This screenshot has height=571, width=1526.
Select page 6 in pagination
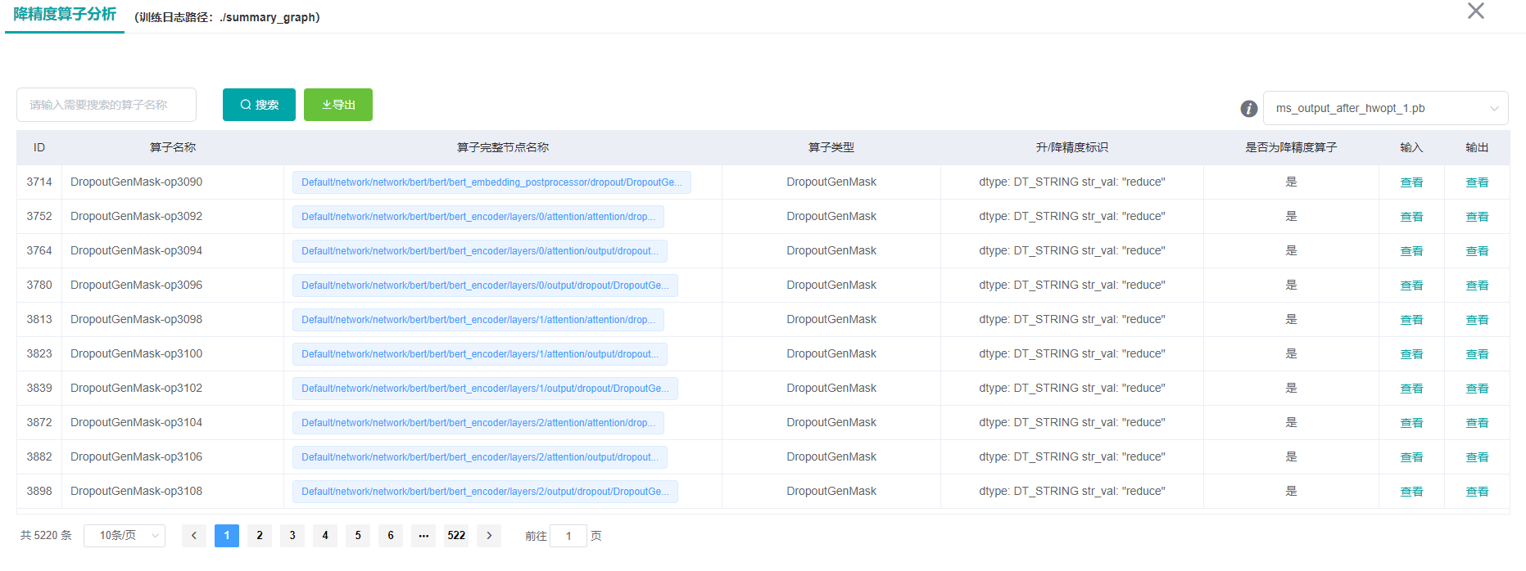pyautogui.click(x=391, y=536)
